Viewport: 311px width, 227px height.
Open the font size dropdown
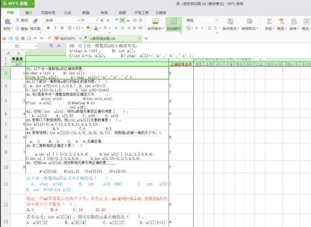[97, 20]
